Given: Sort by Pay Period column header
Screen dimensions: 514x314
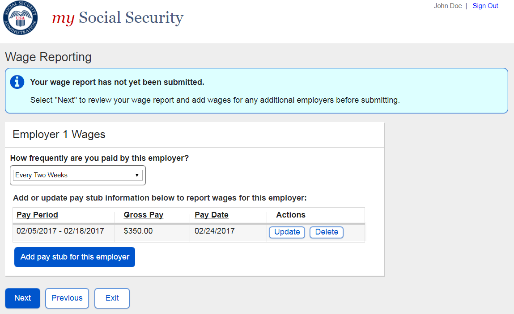Looking at the screenshot, I should [37, 215].
